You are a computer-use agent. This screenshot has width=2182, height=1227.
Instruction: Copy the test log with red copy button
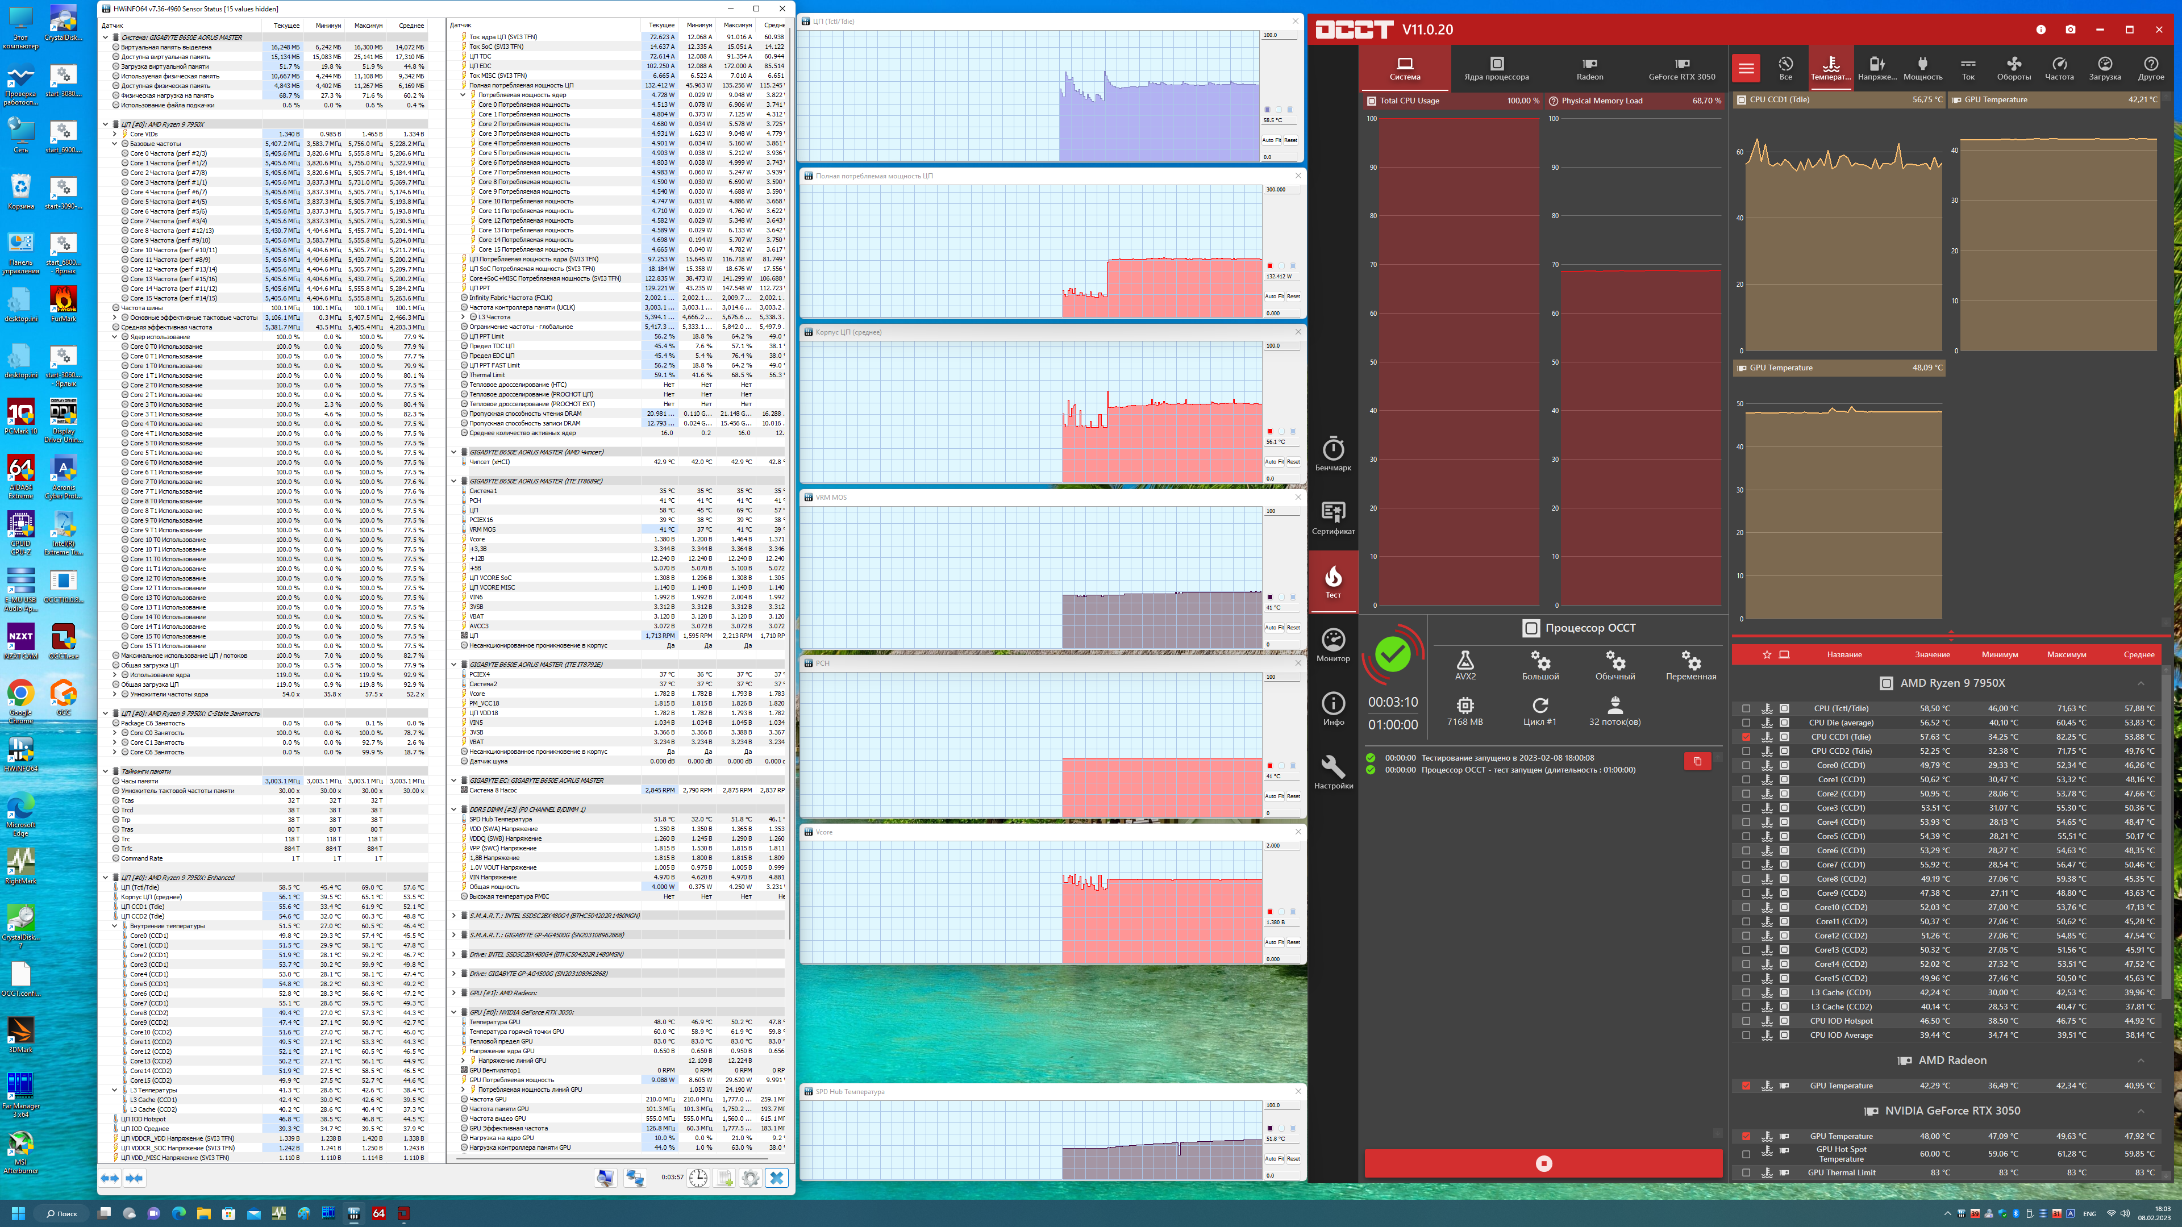click(x=1697, y=761)
